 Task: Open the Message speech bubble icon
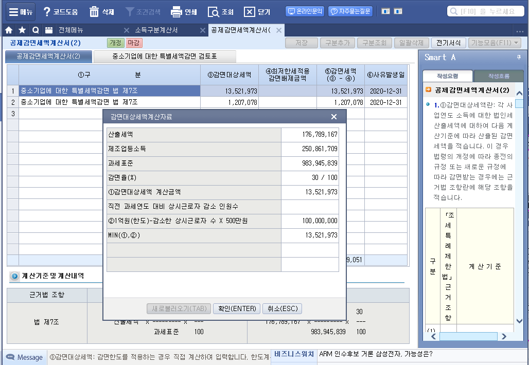(10, 357)
